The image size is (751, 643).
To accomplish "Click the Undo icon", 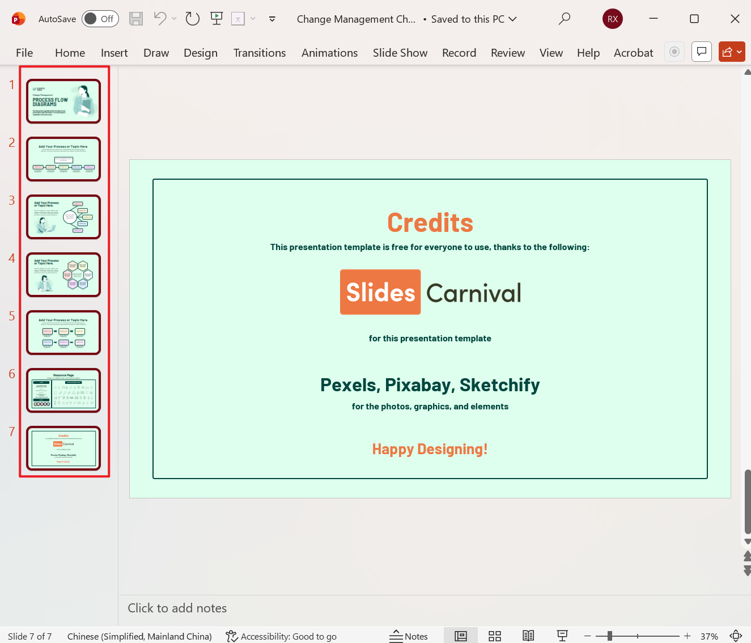I will point(159,19).
